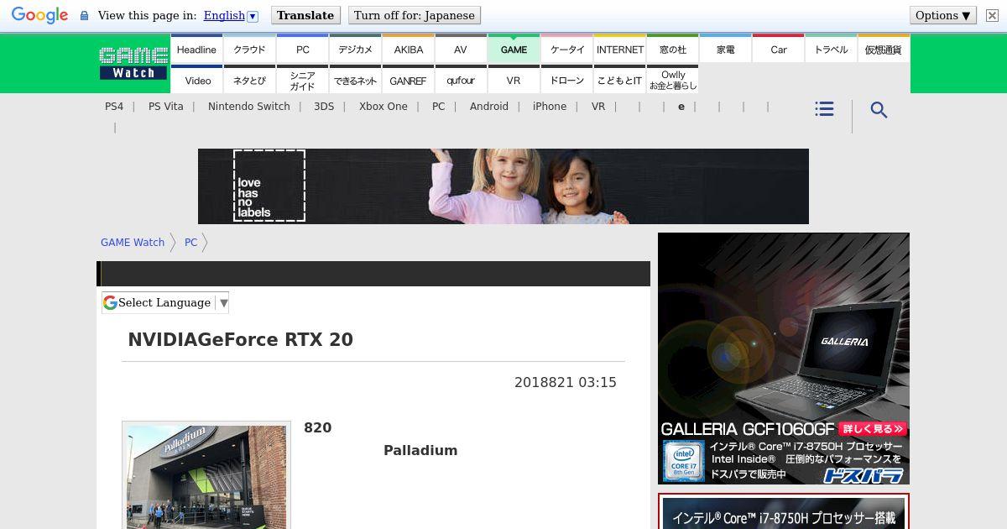
Task: Open the ネタとぴ tab
Action: pos(249,80)
